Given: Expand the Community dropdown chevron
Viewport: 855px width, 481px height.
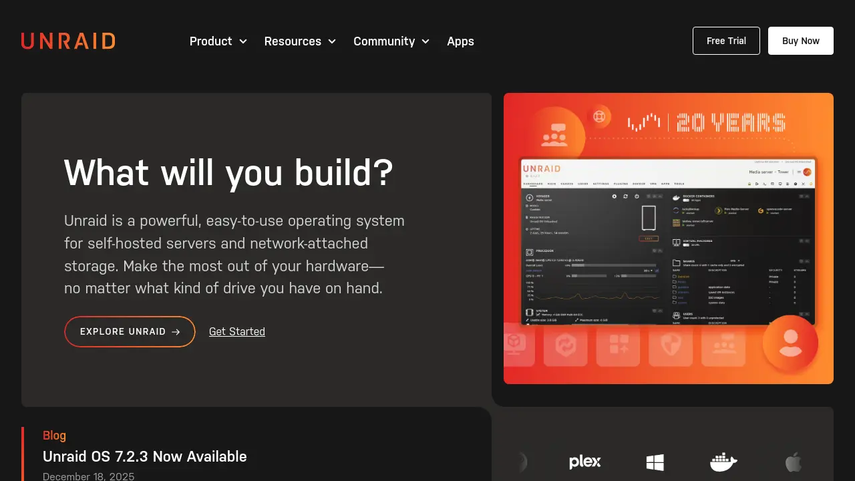Looking at the screenshot, I should 425,41.
